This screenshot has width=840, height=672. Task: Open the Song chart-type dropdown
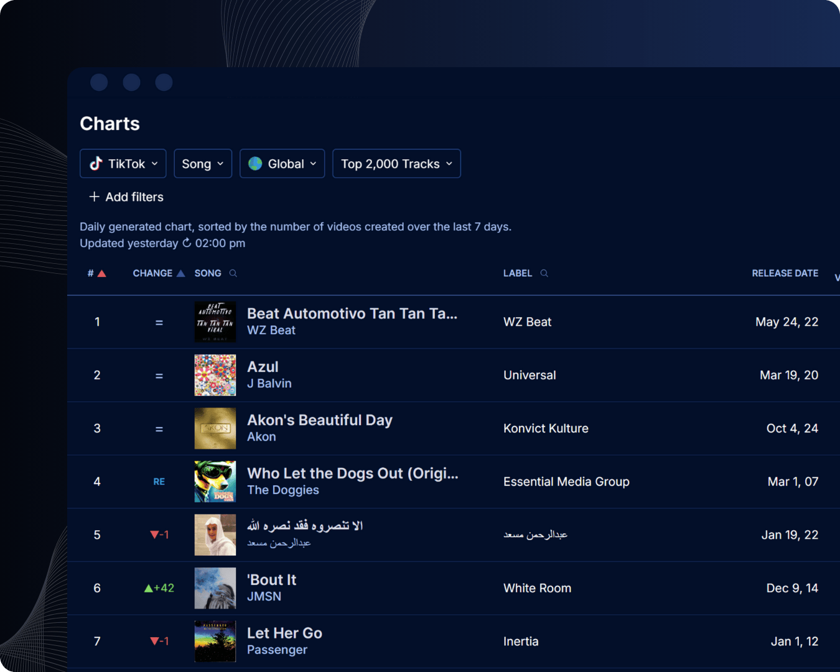(203, 164)
